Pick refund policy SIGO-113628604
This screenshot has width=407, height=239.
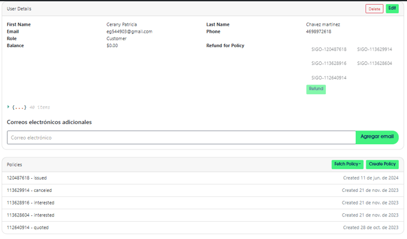[x=374, y=63]
